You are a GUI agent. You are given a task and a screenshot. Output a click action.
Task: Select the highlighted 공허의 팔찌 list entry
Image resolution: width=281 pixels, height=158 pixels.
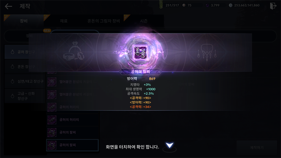(72, 145)
